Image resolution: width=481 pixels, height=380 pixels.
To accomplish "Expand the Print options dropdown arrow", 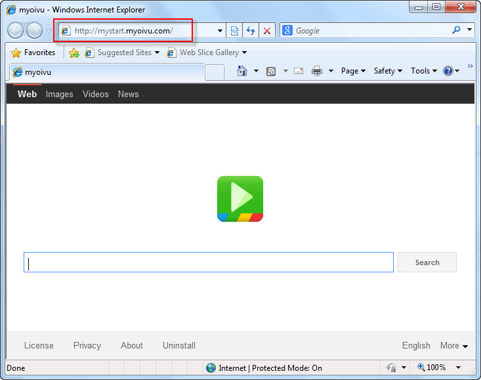I will coord(331,71).
